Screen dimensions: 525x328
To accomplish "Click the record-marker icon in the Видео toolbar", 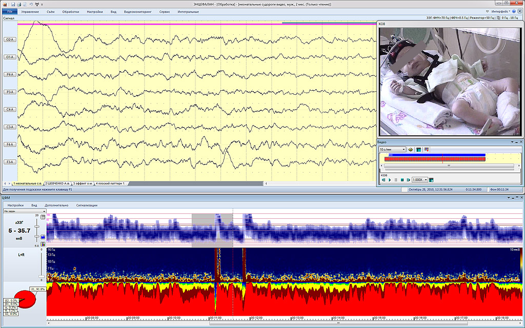I will click(427, 149).
